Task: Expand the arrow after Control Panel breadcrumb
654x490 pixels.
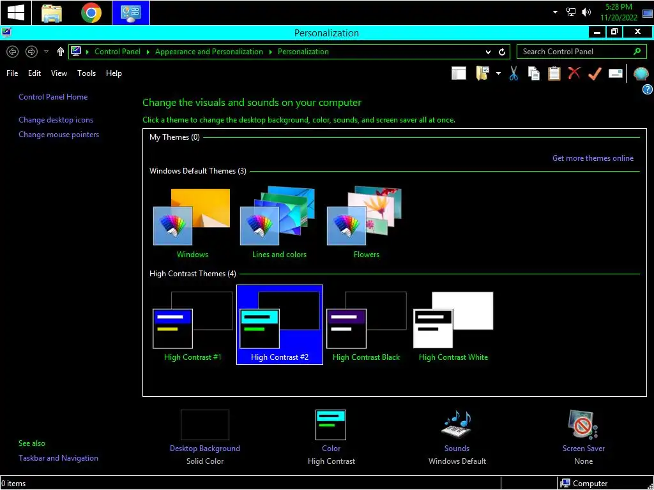Action: (148, 52)
